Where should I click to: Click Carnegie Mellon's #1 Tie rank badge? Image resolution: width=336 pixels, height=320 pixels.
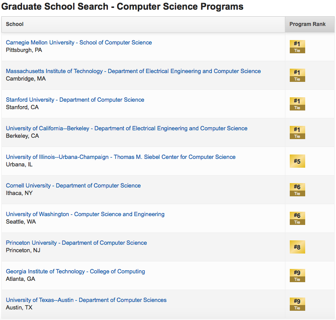point(297,47)
